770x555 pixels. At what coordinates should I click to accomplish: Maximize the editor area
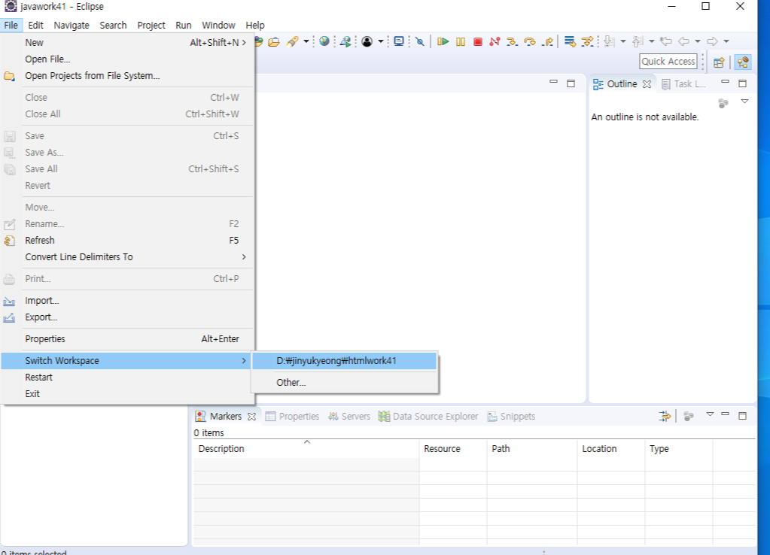point(571,83)
